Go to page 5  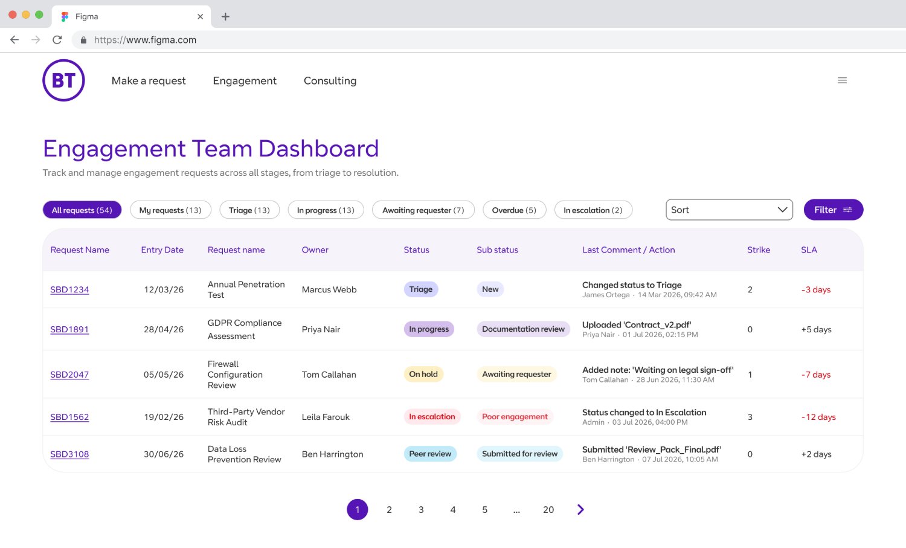coord(484,509)
